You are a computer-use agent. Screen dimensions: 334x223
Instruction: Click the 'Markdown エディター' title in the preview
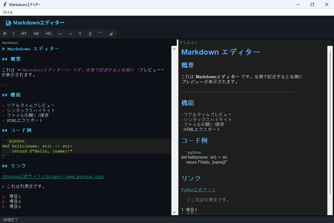tap(221, 52)
